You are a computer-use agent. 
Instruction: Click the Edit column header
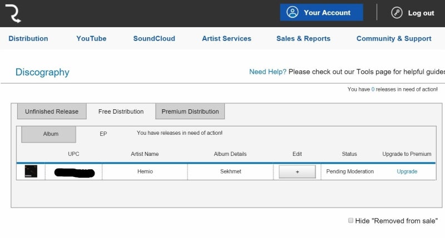pos(297,154)
